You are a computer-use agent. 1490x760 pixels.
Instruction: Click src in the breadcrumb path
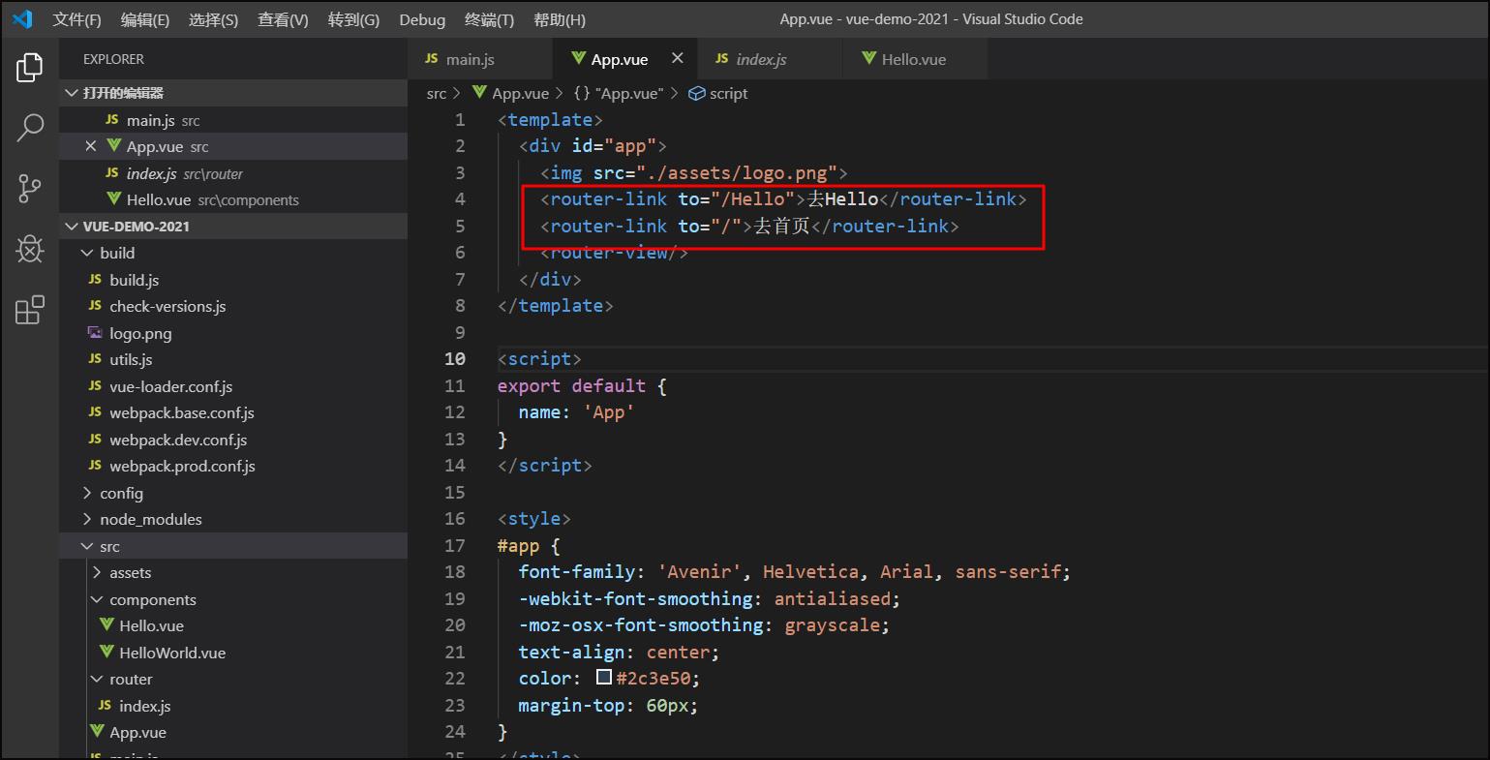click(437, 94)
